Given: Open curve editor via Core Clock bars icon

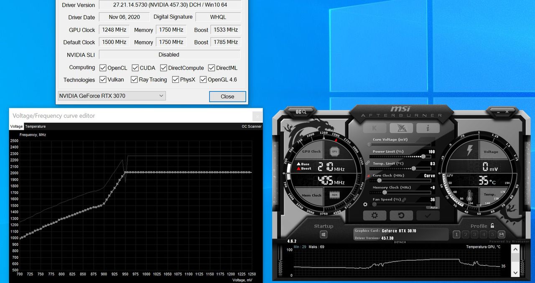Looking at the screenshot, I should (x=368, y=176).
